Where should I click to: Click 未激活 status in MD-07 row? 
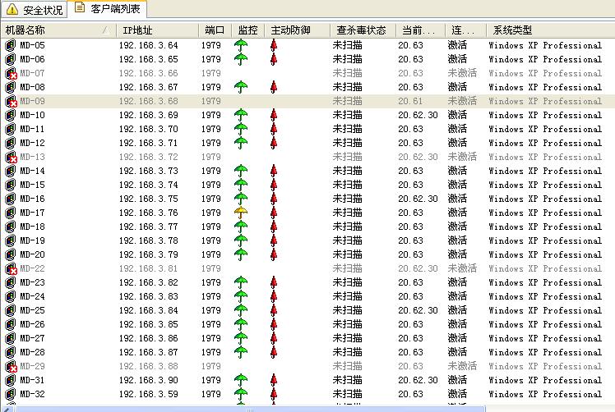[x=462, y=73]
